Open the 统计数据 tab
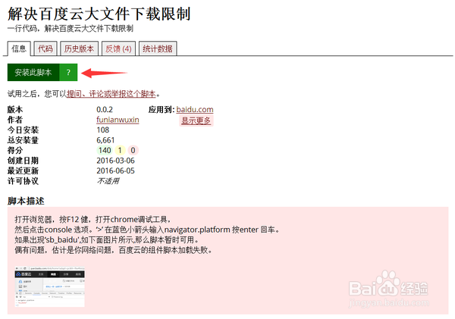 coord(158,48)
